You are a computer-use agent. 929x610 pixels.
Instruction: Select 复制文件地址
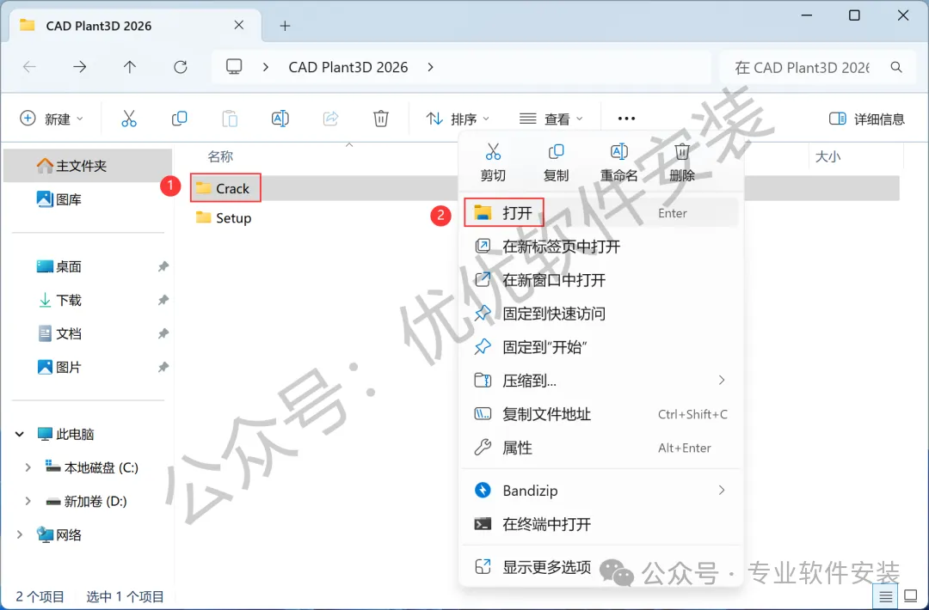(600, 414)
